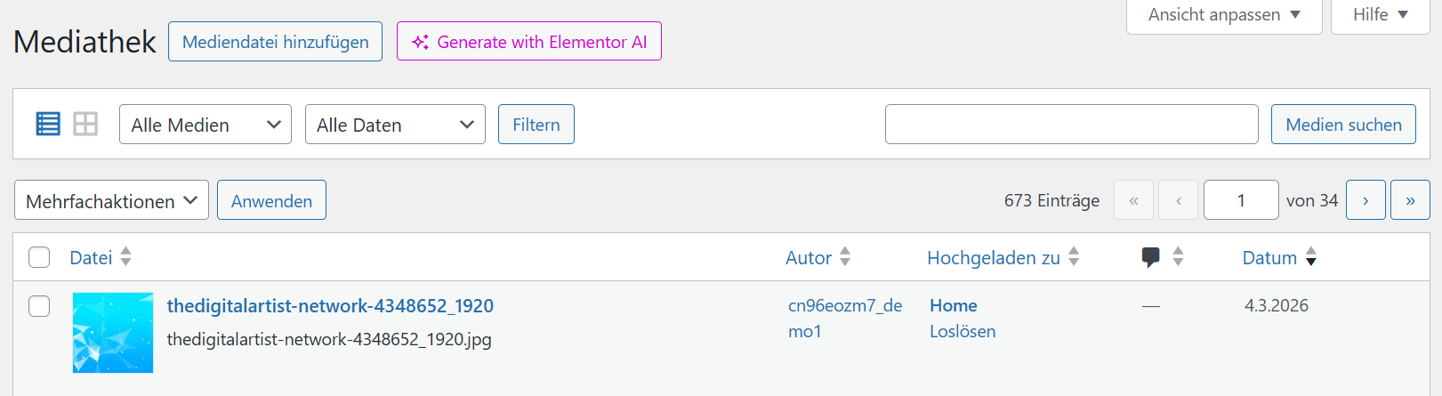Open the Hilfe tab
The image size is (1442, 396).
point(1380,15)
